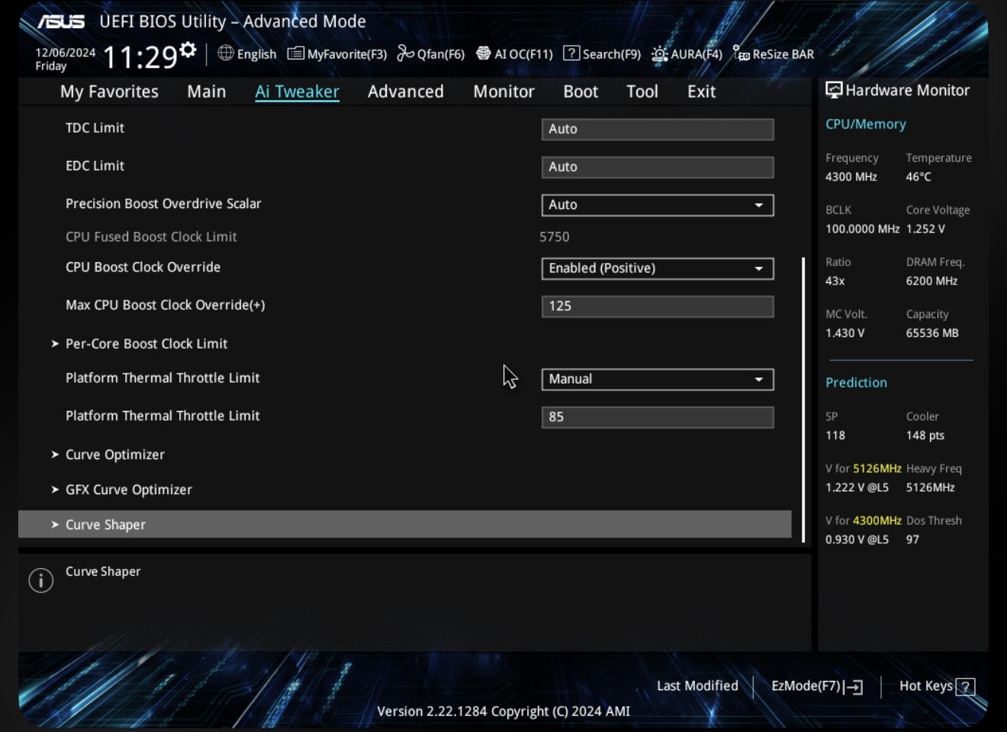This screenshot has width=1007, height=732.
Task: Select the Ai Tweaker tab
Action: point(297,91)
